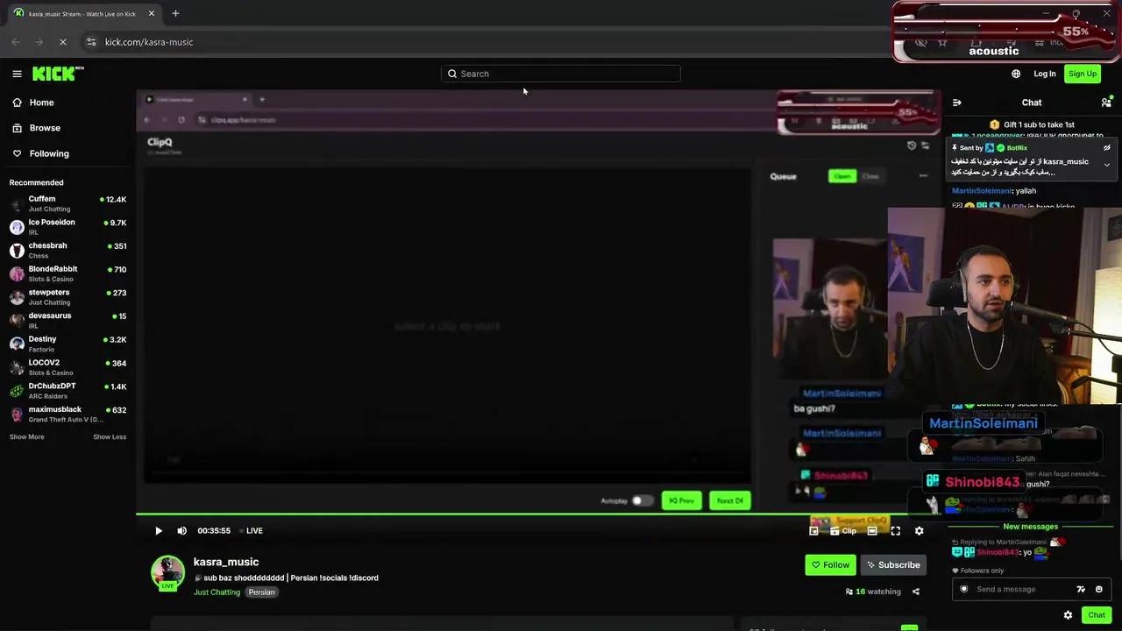
Task: Expand recommended list with Show More
Action: pyautogui.click(x=26, y=436)
